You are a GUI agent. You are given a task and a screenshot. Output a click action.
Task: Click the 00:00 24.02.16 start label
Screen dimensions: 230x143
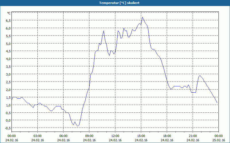coord(11,138)
